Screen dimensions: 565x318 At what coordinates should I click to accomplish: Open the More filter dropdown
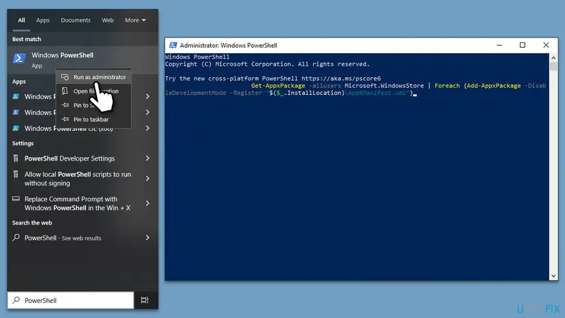135,20
